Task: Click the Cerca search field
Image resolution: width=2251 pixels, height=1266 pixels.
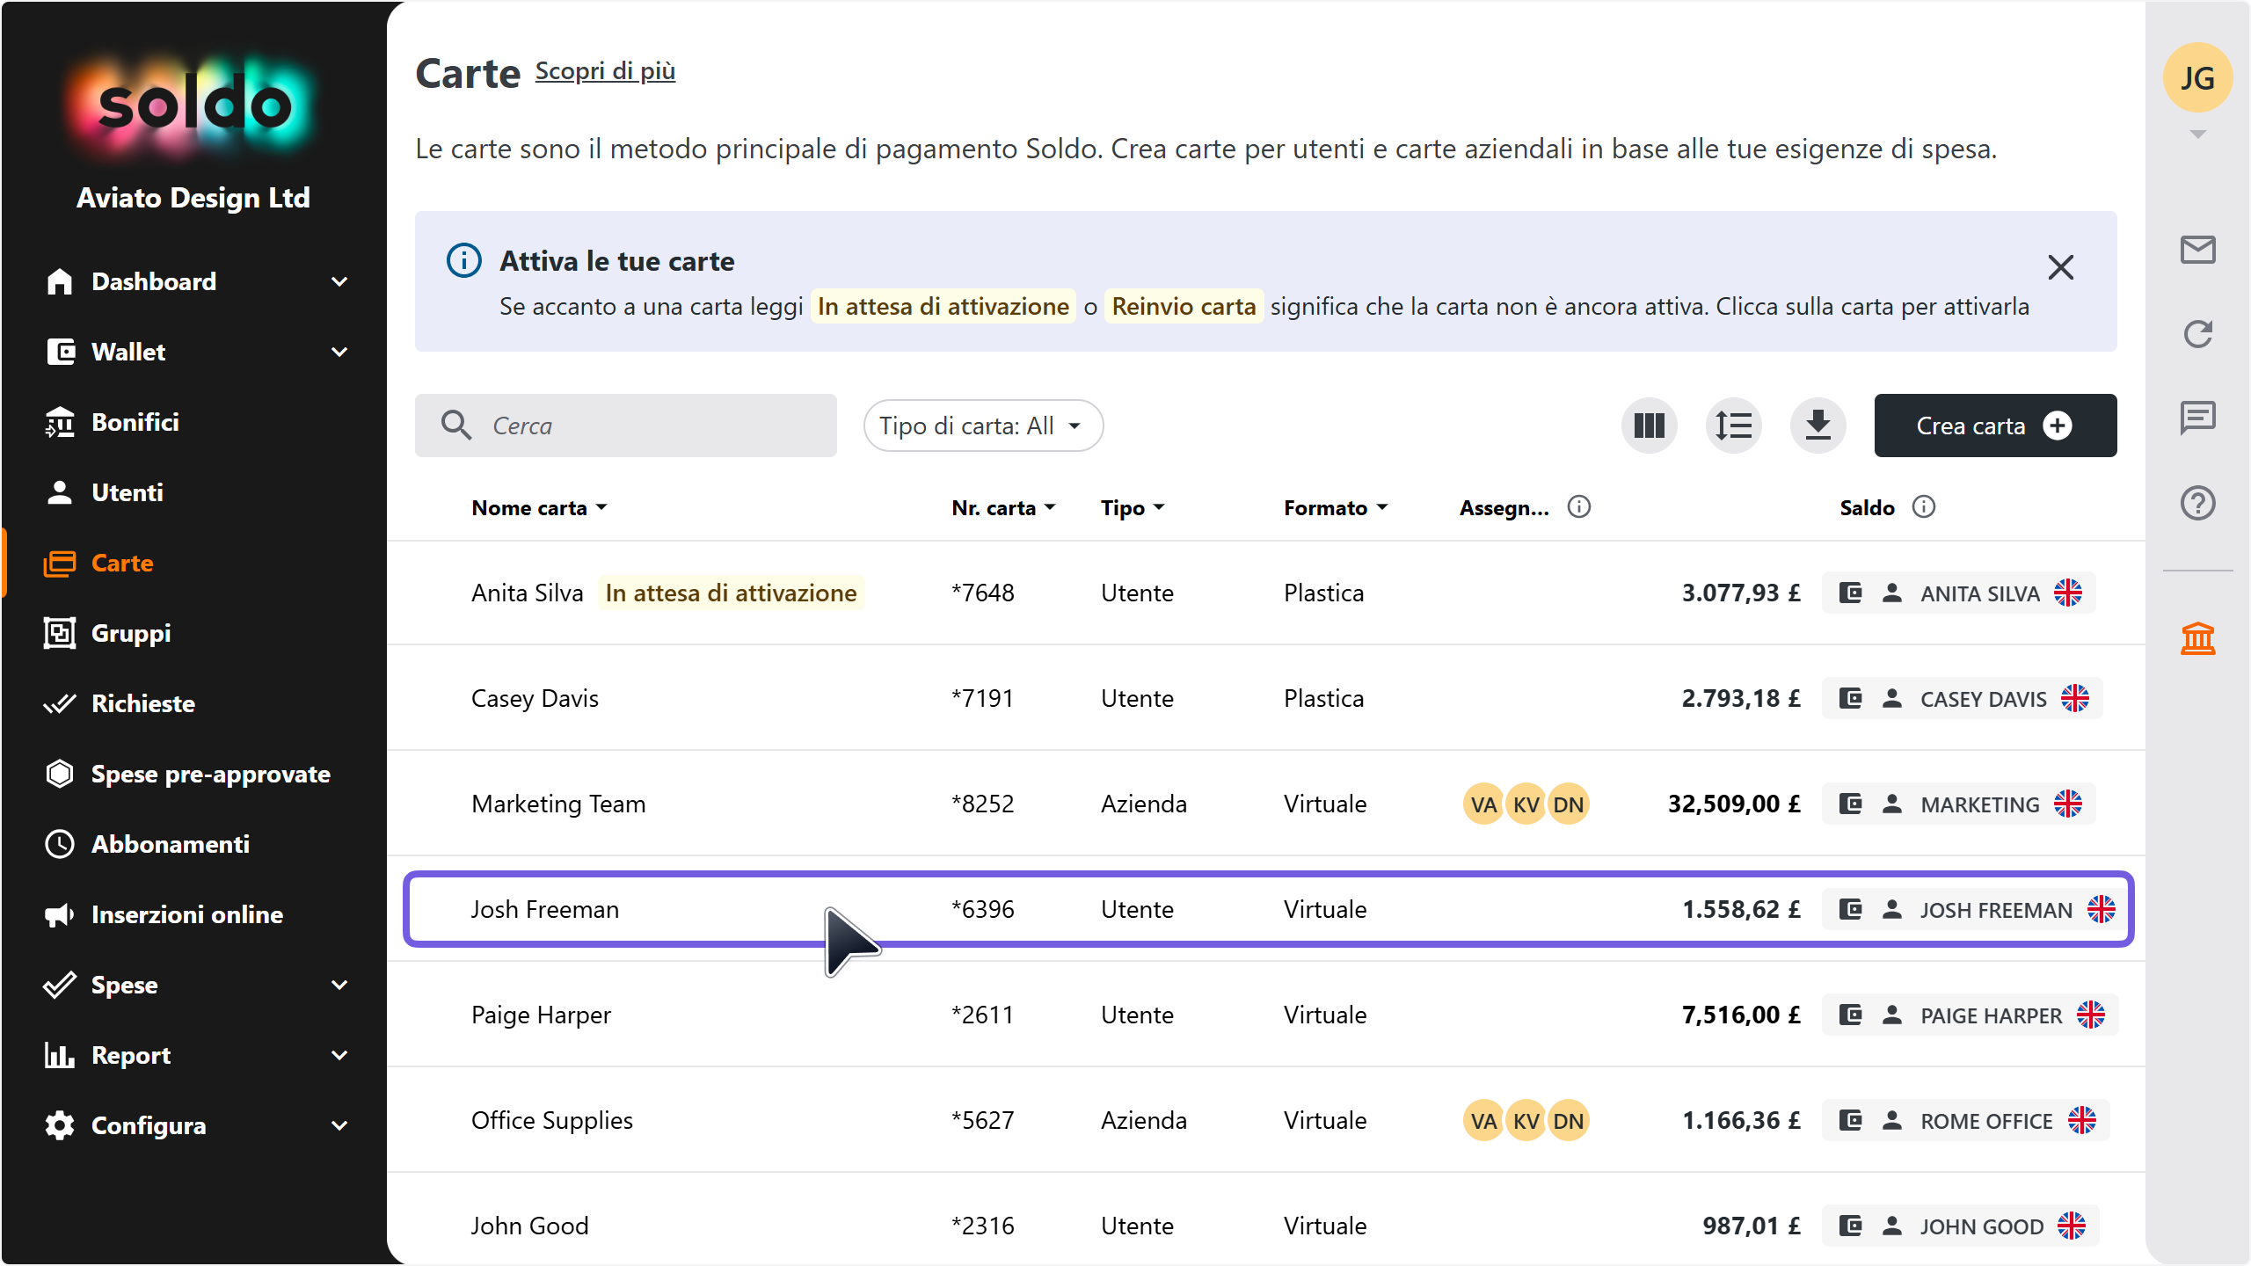Action: (625, 426)
